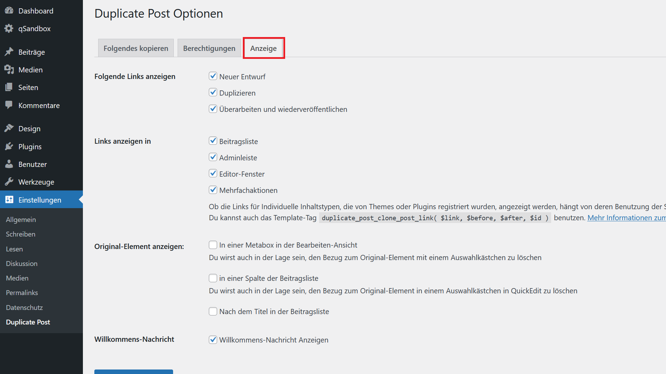This screenshot has height=374, width=666.
Task: Click the Kommentare speech bubble icon
Action: (x=9, y=105)
